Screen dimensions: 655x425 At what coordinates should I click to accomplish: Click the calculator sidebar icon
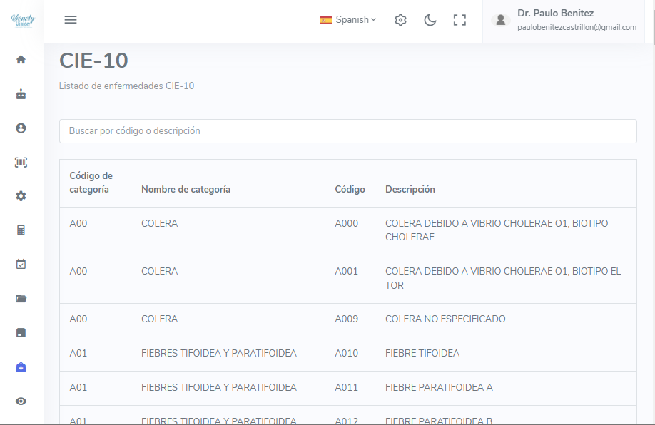coord(21,230)
